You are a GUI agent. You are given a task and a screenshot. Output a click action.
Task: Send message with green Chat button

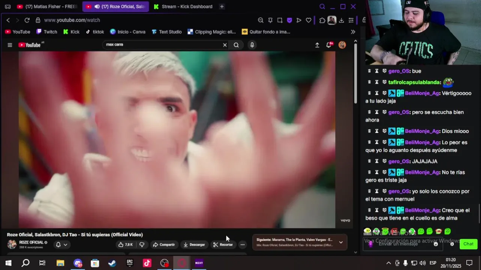pyautogui.click(x=468, y=244)
